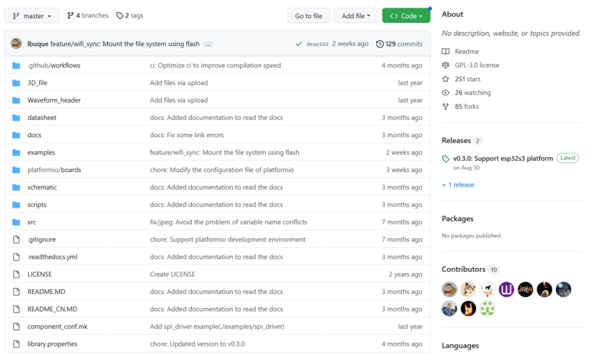
Task: Click the lbuque author avatar
Action: point(16,44)
